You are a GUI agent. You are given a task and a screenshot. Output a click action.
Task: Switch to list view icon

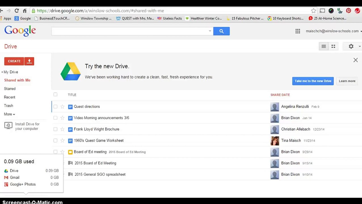pyautogui.click(x=324, y=46)
